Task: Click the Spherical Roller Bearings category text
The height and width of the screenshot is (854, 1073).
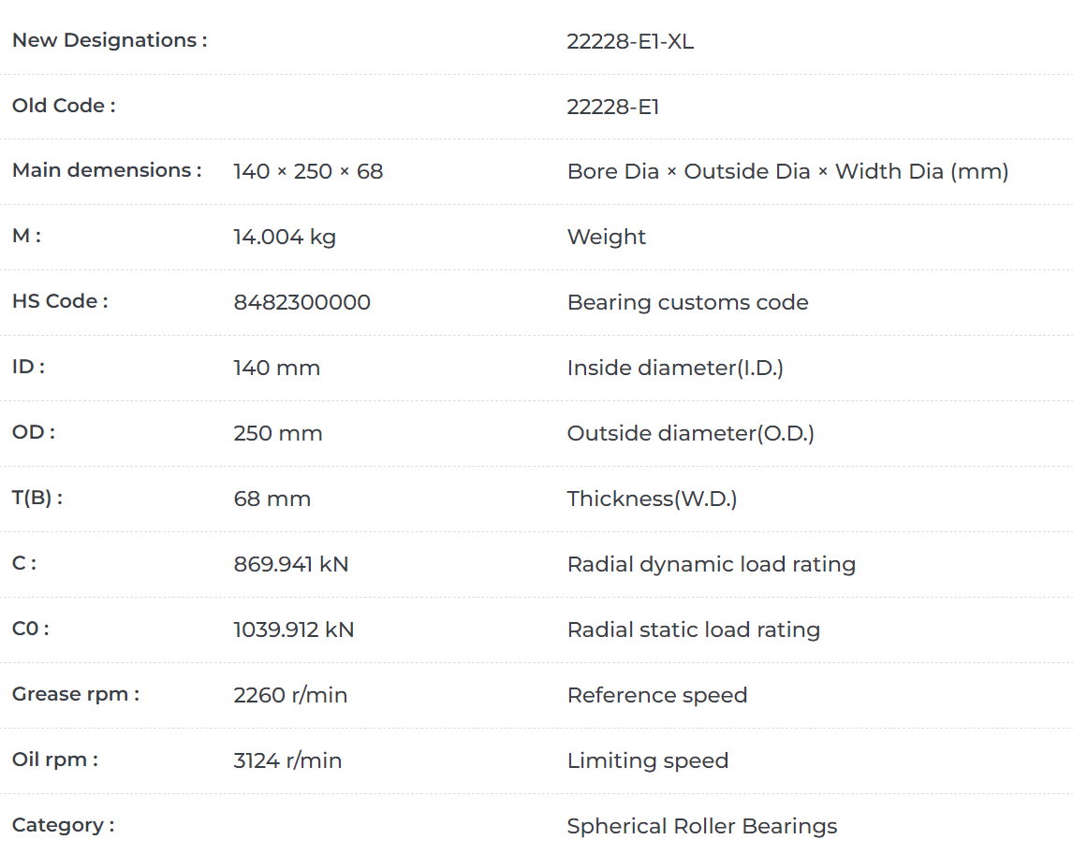Action: tap(701, 826)
